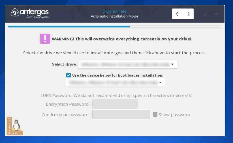Viewport: 233px width, 143px height.
Task: Expand the boot loader device dropdown
Action: [x=115, y=83]
